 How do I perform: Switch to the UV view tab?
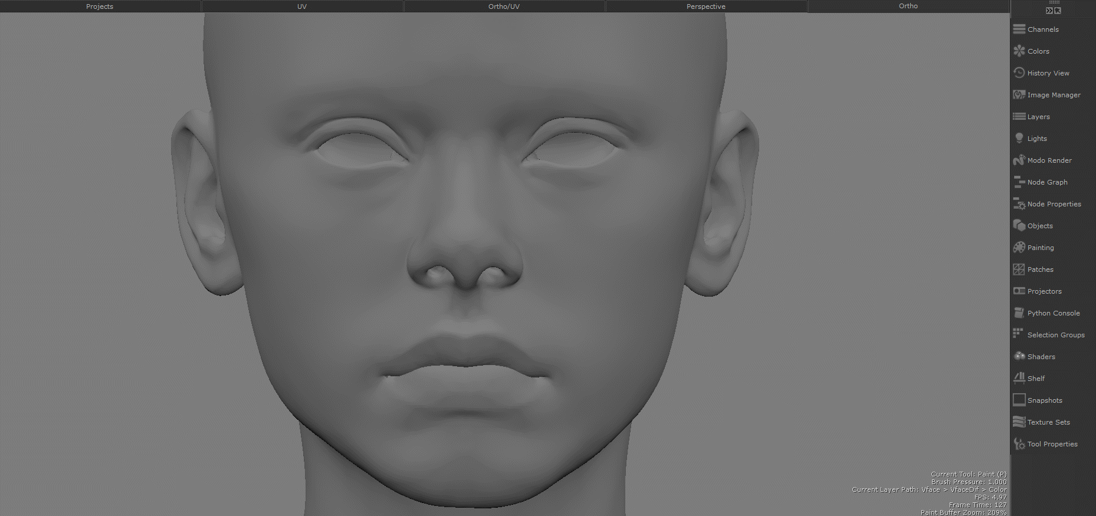(x=302, y=6)
